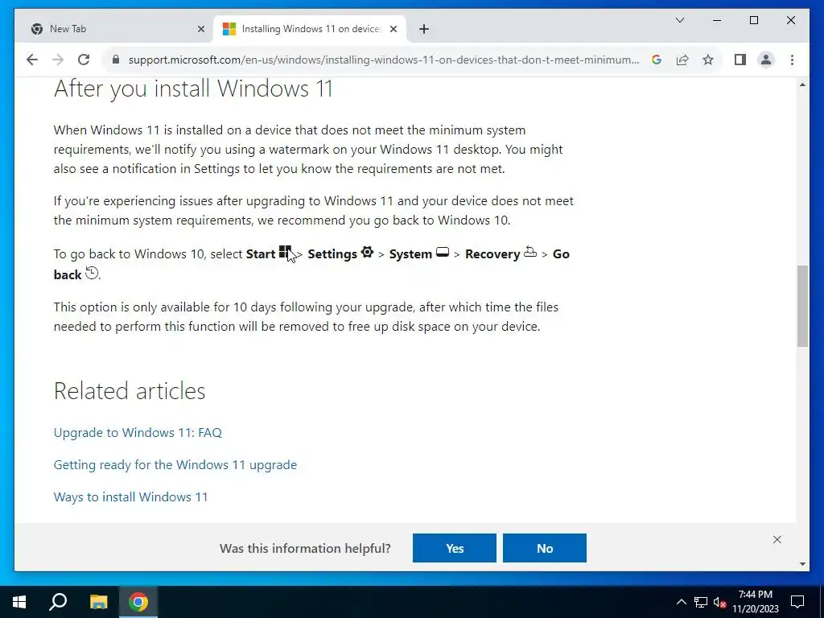This screenshot has width=824, height=618.
Task: Open the notification center
Action: 797,602
